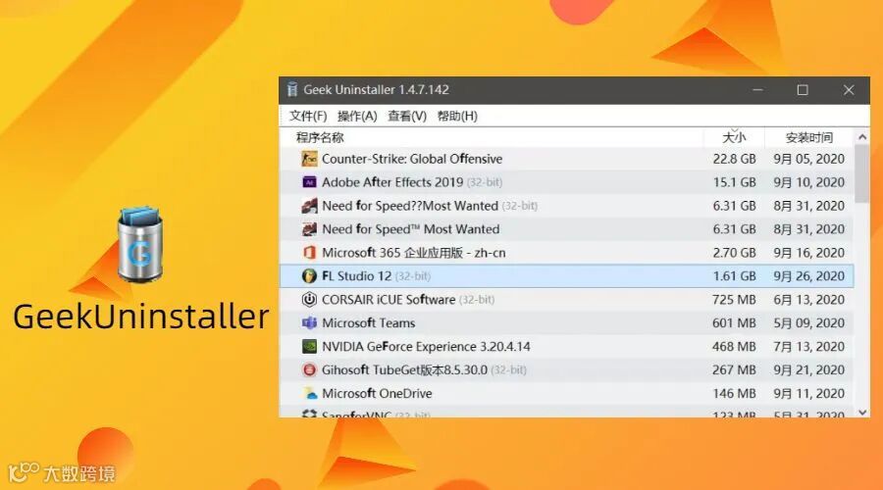
Task: Click the scrollbar up arrow
Action: [x=862, y=136]
